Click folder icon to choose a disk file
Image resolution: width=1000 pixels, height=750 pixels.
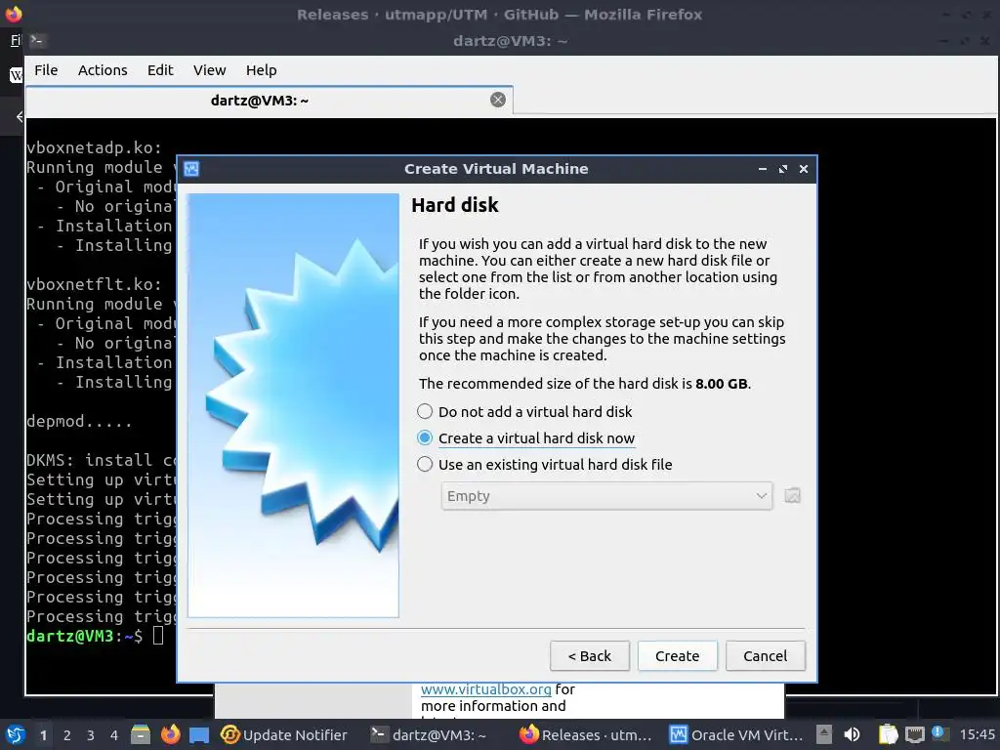click(792, 495)
